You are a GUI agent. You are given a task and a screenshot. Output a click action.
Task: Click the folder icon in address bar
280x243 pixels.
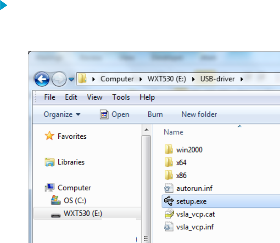(x=82, y=79)
